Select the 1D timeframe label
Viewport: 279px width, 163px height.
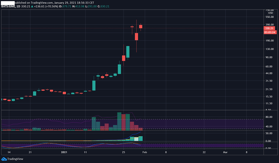(x=18, y=6)
